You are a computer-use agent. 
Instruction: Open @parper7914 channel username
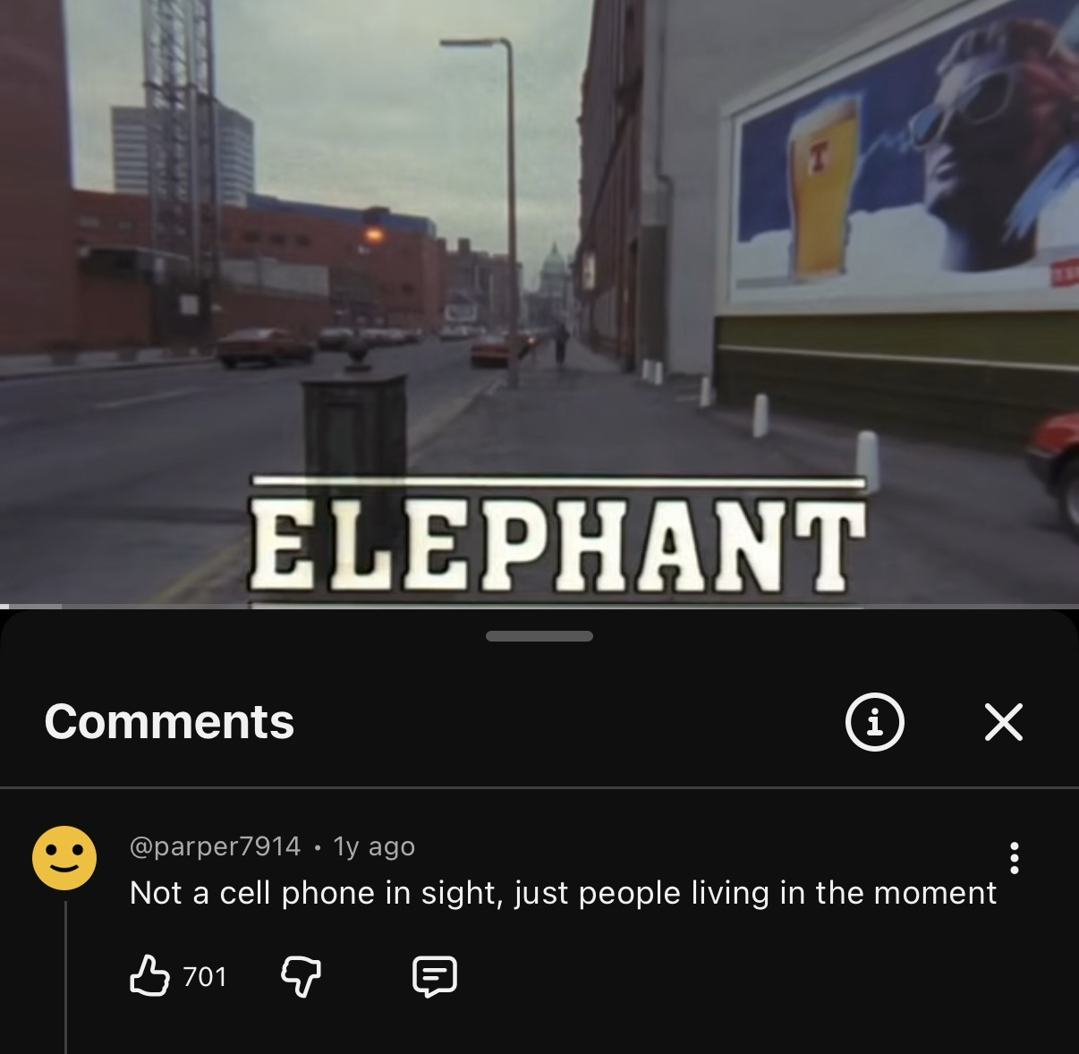pos(215,846)
